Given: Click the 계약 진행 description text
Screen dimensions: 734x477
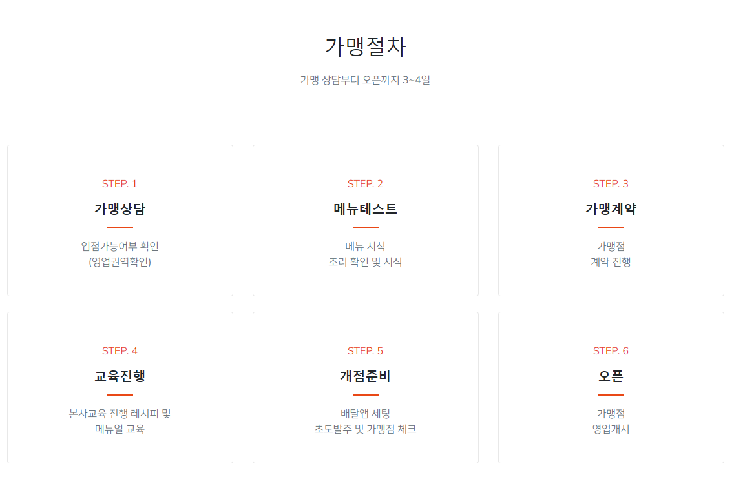Looking at the screenshot, I should click(611, 262).
